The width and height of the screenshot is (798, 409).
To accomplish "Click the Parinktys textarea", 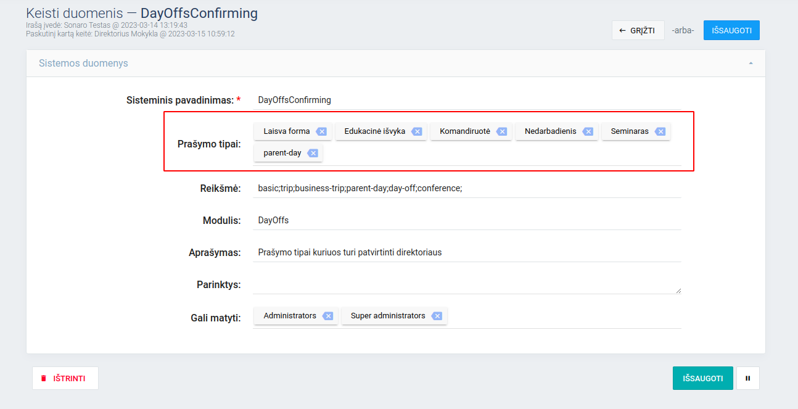I will coord(466,284).
